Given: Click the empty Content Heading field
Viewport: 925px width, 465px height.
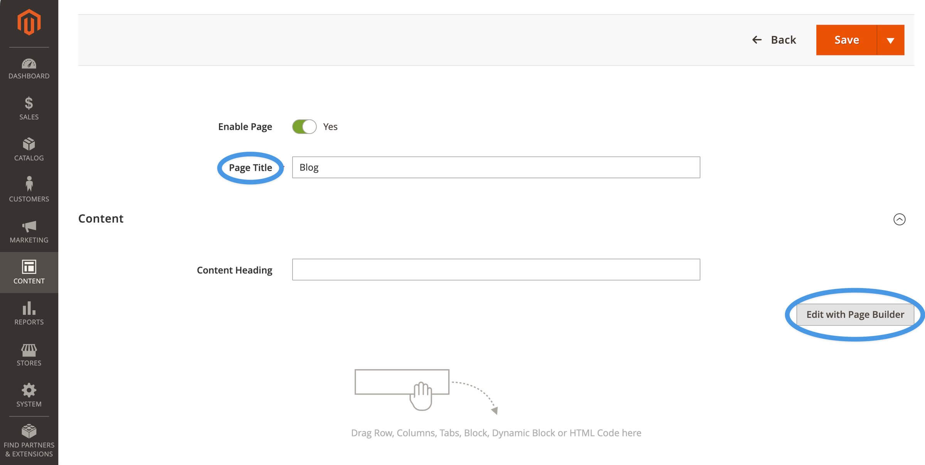Looking at the screenshot, I should coord(496,270).
